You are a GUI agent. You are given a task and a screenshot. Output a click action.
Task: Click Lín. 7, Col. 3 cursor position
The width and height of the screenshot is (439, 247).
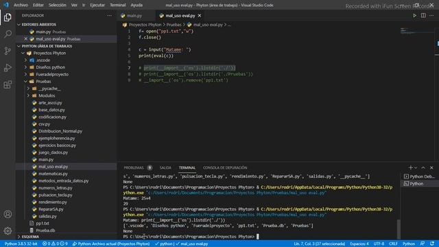(320, 244)
